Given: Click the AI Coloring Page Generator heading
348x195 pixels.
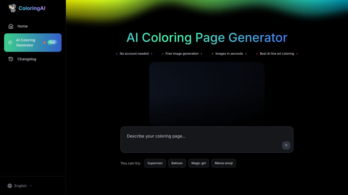Looking at the screenshot, I should click(207, 37).
